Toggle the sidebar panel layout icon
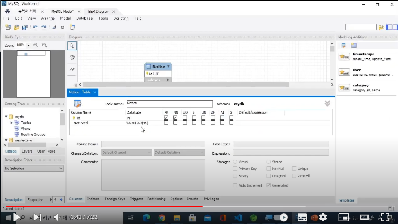 pyautogui.click(x=389, y=27)
